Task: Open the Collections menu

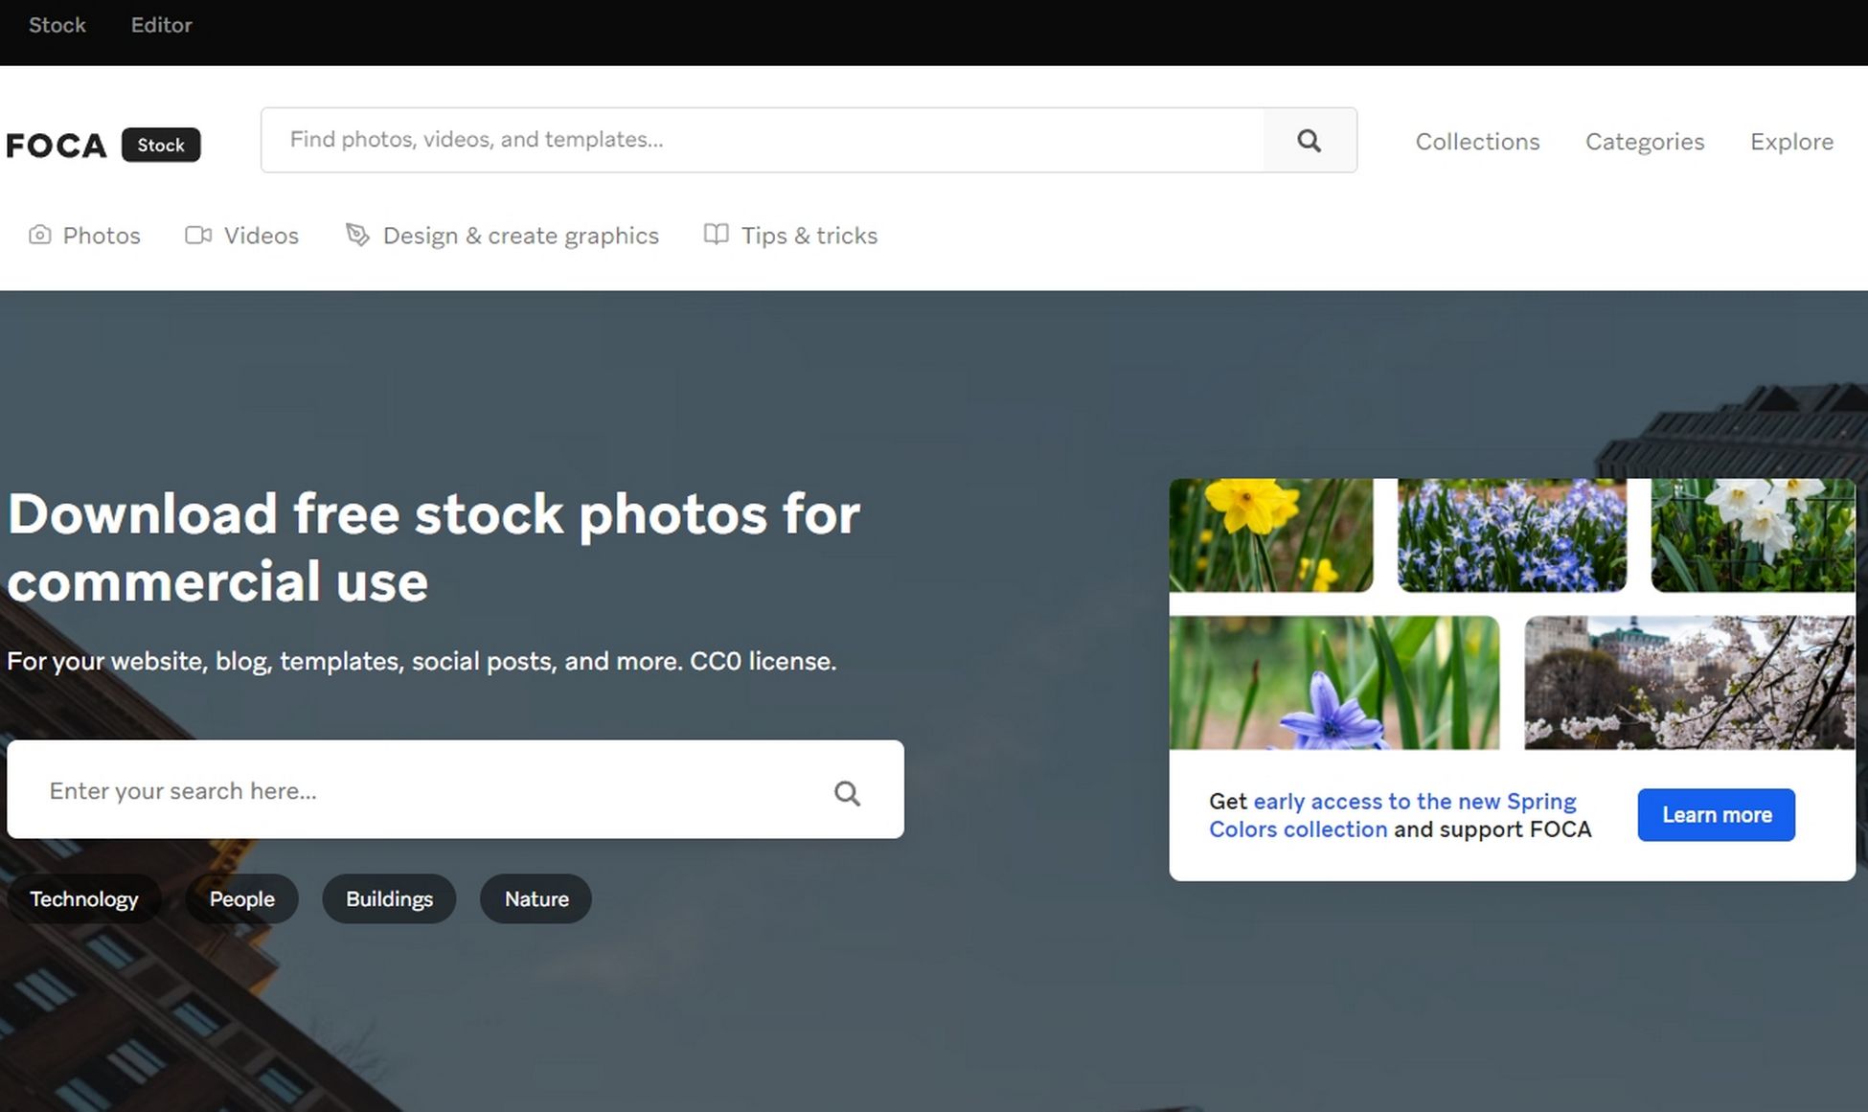Action: 1477,142
